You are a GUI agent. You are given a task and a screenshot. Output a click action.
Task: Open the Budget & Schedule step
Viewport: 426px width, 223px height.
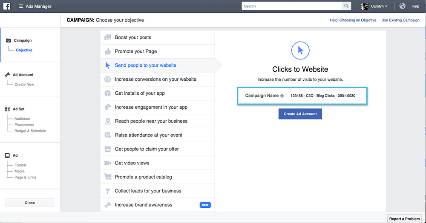point(30,131)
